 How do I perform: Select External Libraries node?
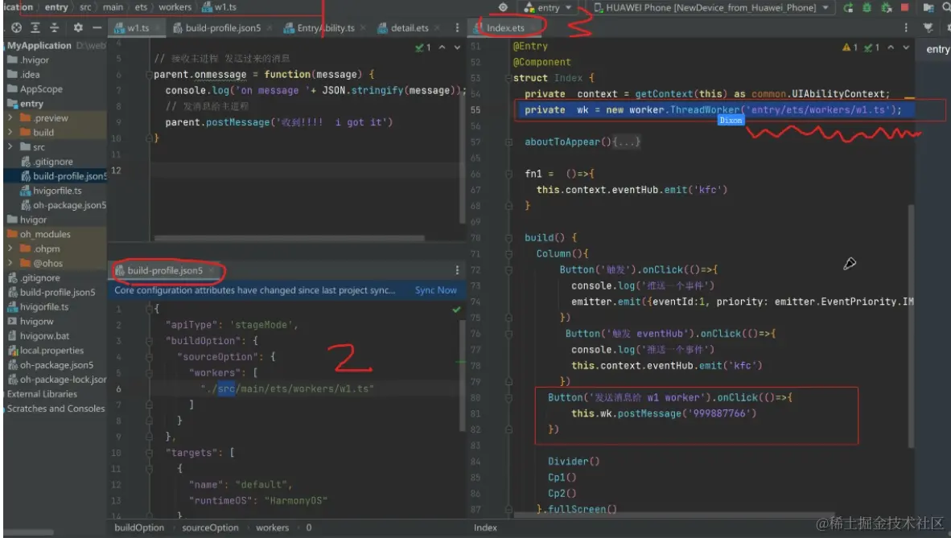[x=42, y=394]
